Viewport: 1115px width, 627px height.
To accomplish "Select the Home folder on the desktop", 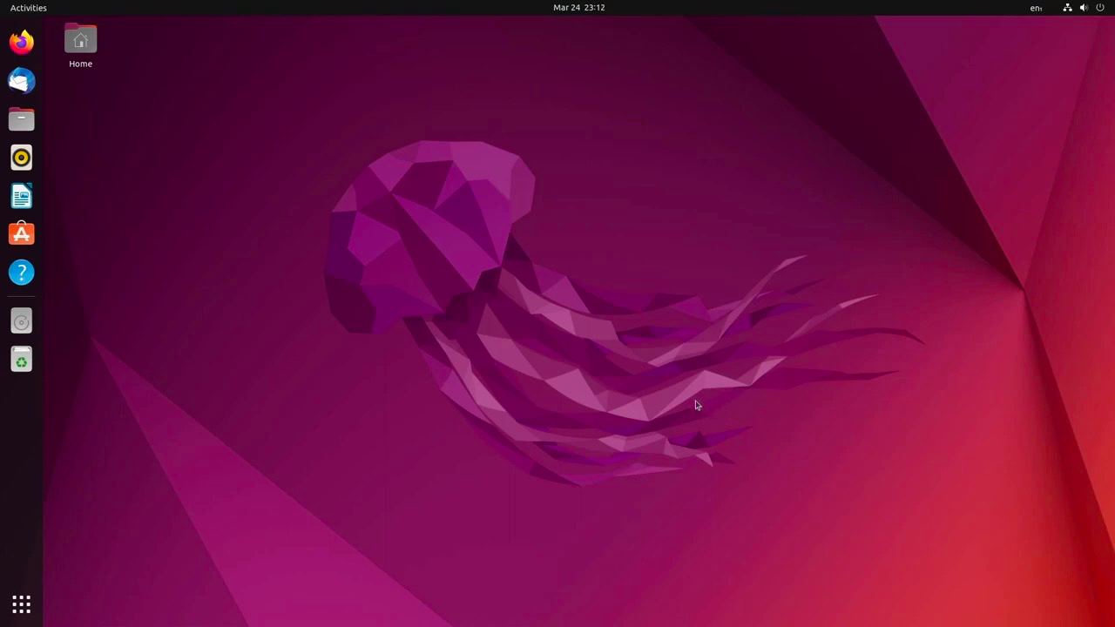I will (x=80, y=47).
